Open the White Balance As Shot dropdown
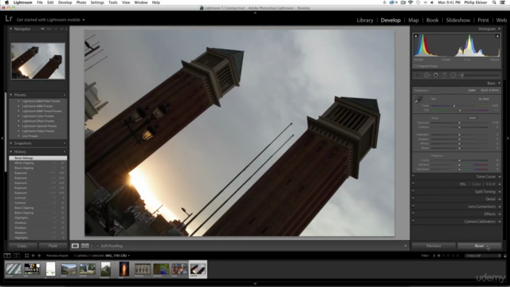 484,99
